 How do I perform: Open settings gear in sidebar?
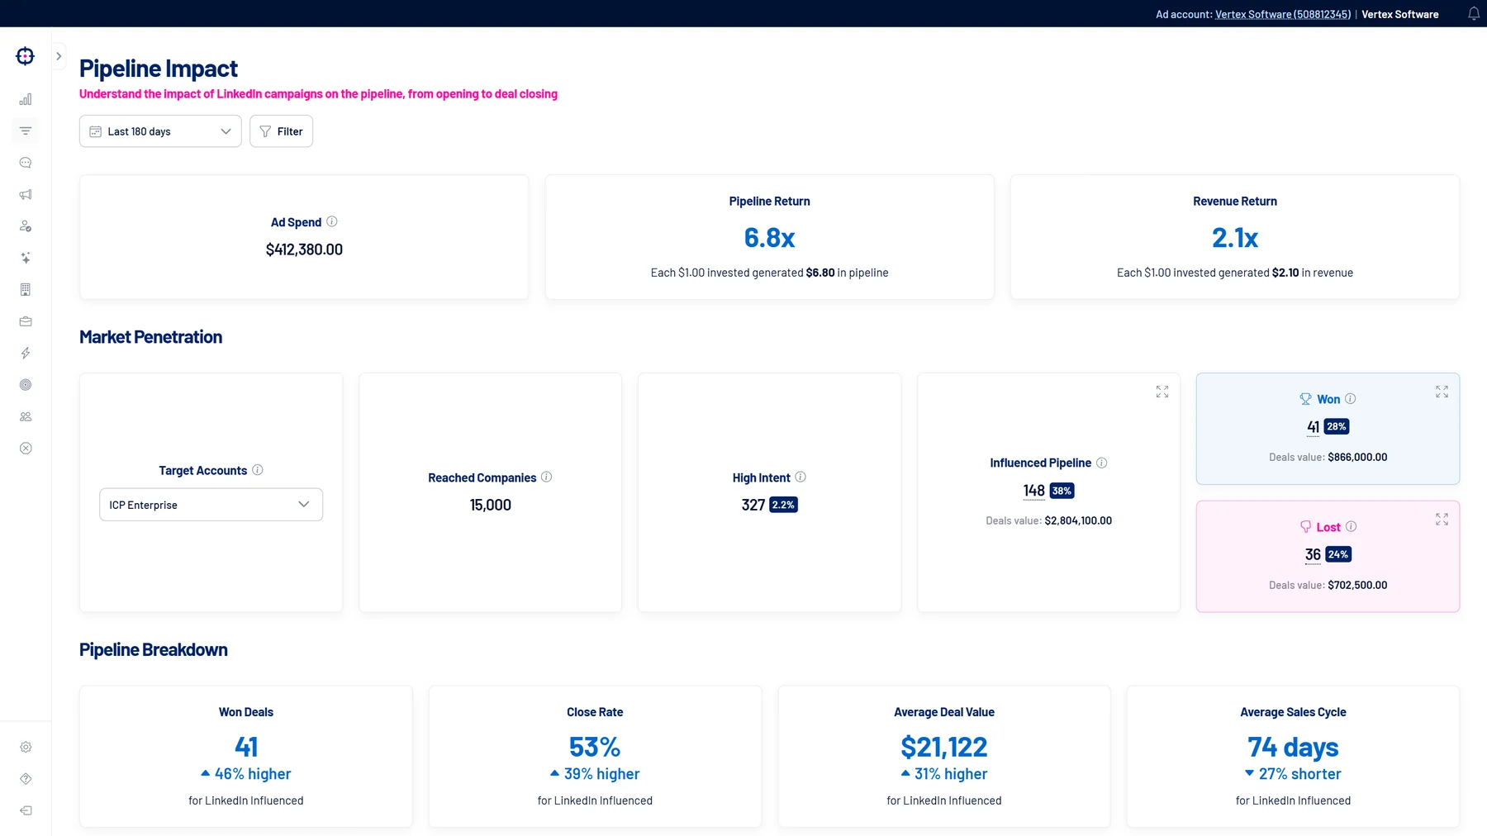pyautogui.click(x=26, y=747)
